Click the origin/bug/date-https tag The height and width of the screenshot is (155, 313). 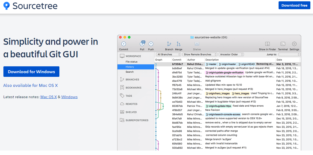(218, 106)
